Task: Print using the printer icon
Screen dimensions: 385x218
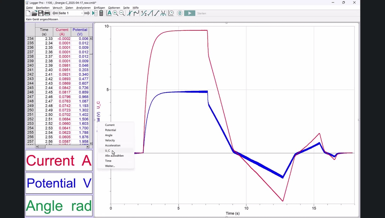Action: click(47, 13)
